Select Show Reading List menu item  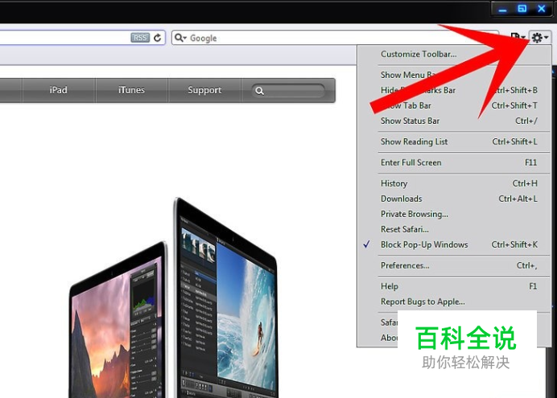pos(454,142)
